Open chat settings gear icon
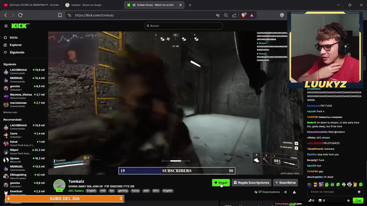Viewport: 367px width, 206px height. tap(348, 201)
